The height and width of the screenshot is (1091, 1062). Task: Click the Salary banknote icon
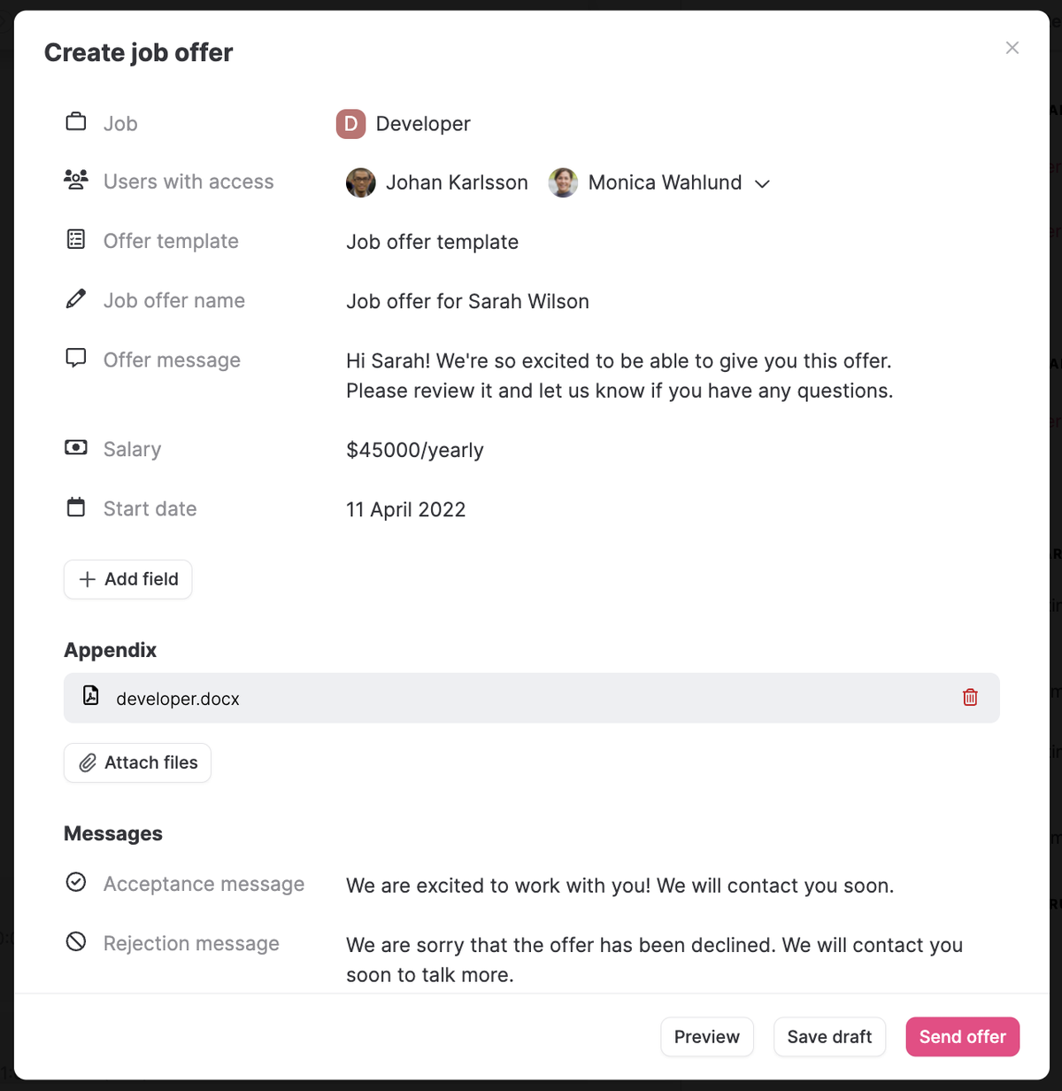(76, 448)
